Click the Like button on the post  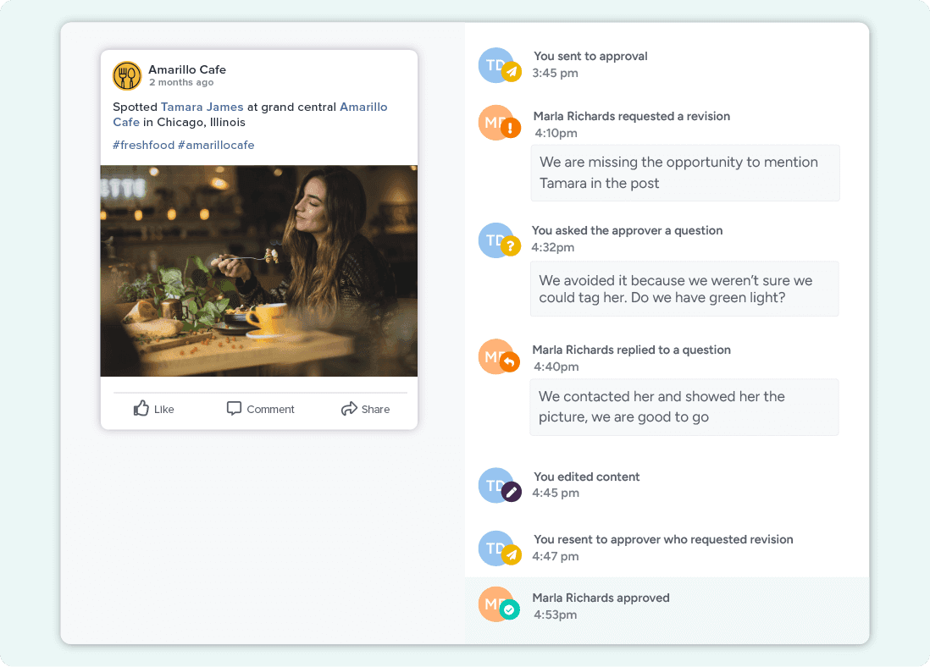tap(154, 409)
